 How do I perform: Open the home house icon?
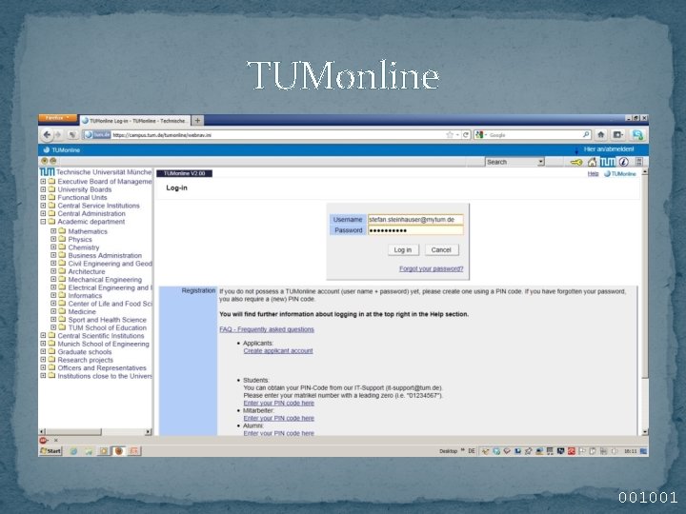592,162
